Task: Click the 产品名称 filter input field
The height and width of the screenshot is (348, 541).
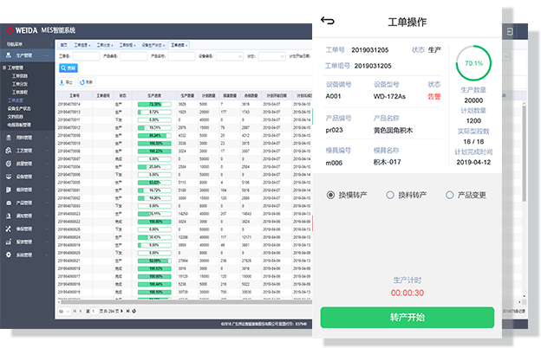Action: (181, 56)
